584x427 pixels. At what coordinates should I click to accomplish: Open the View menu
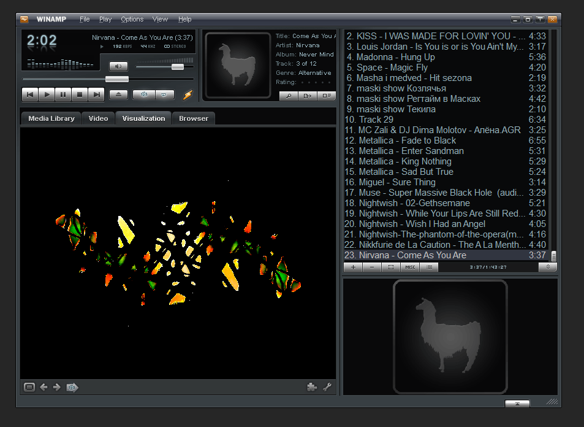[160, 19]
